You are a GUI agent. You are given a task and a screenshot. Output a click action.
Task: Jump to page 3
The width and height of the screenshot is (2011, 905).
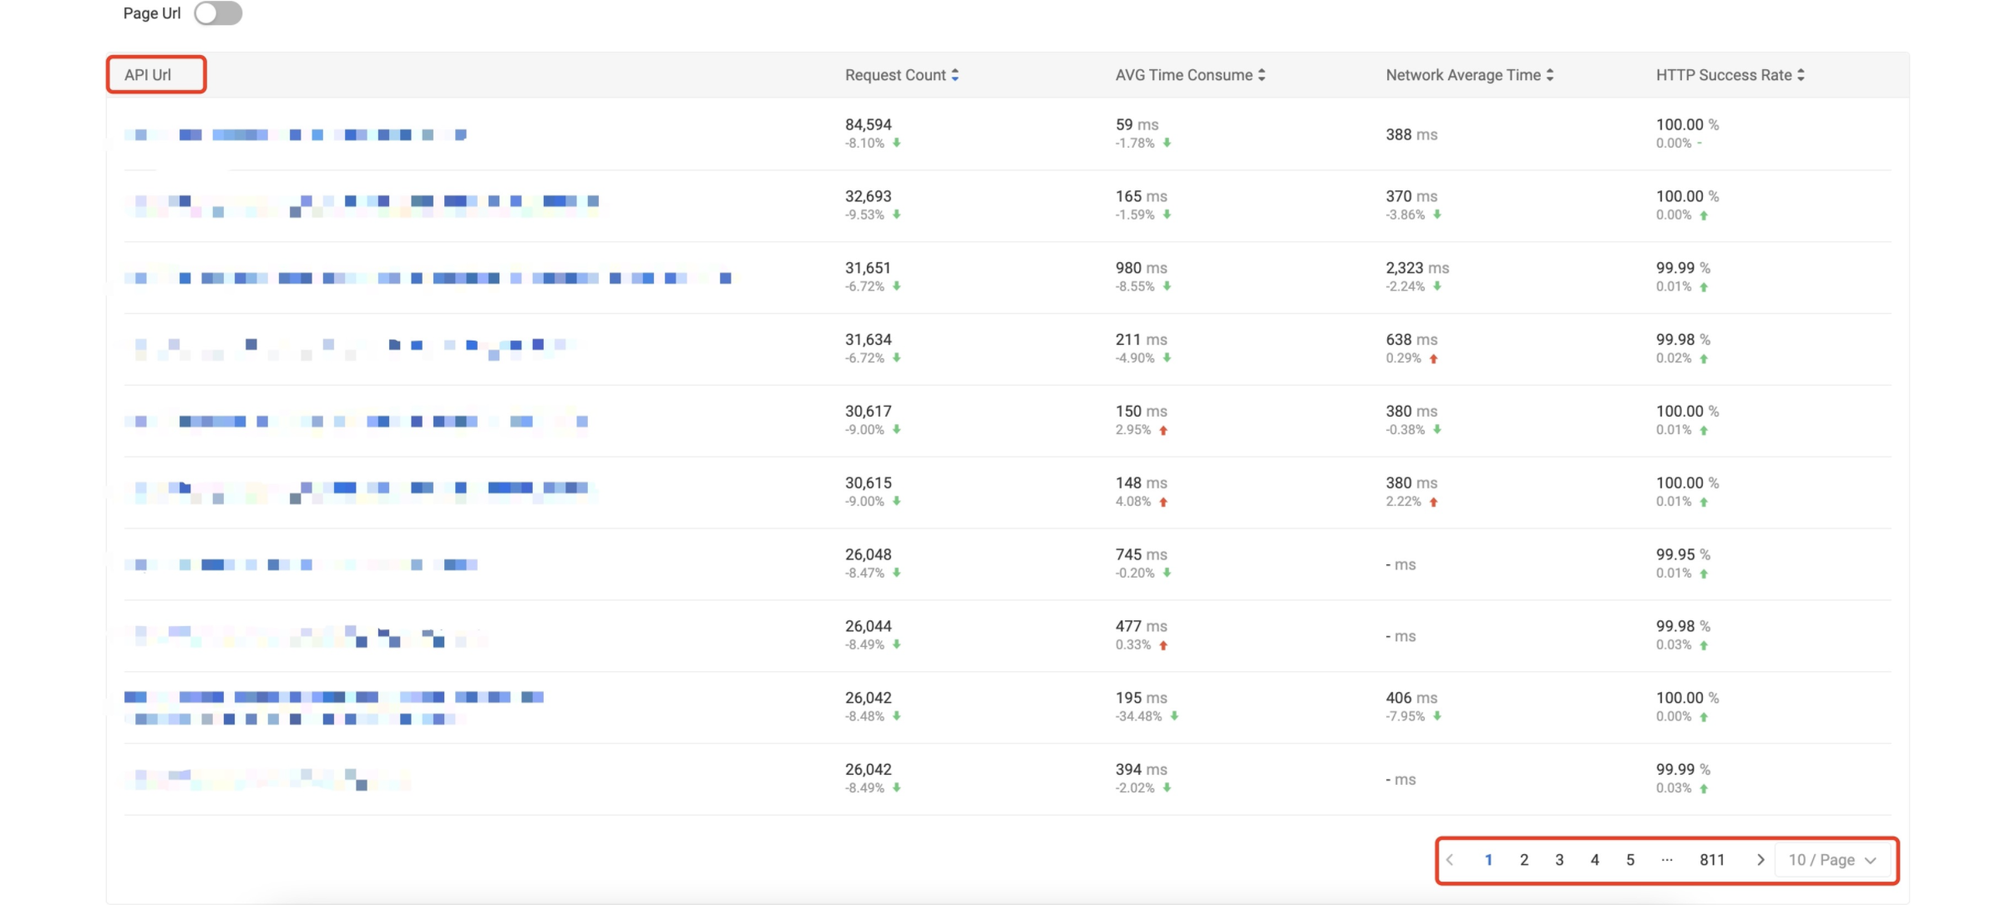1559,860
